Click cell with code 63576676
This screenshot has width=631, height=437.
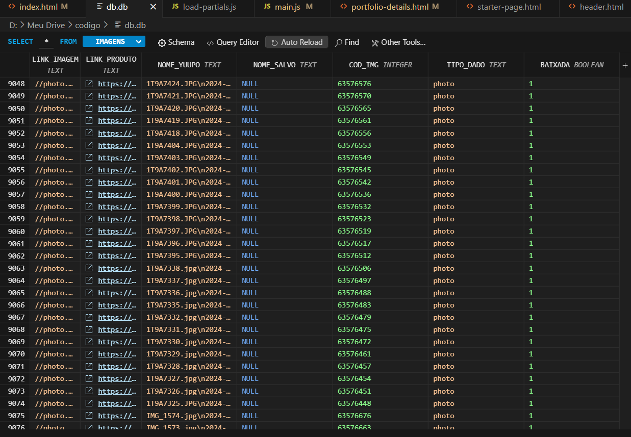(381, 416)
